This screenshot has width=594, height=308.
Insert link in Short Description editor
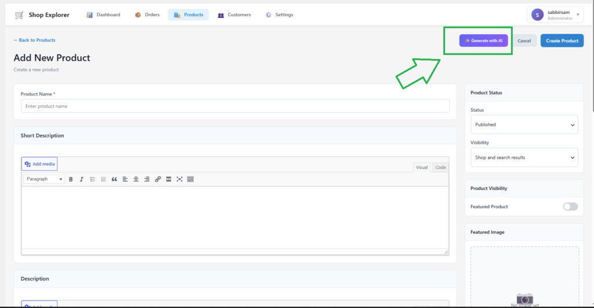(x=158, y=179)
